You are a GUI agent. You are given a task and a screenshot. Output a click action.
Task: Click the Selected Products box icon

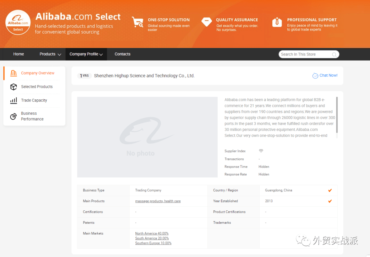(x=13, y=87)
